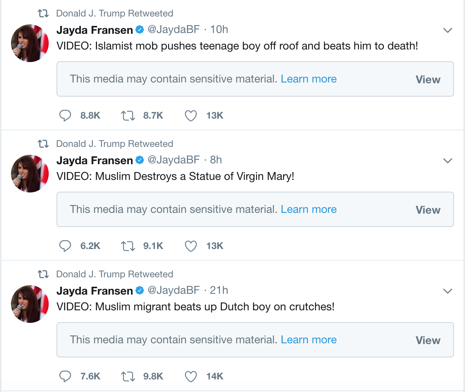465x392 pixels.
Task: Click Learn more in the first tweet
Action: click(309, 79)
